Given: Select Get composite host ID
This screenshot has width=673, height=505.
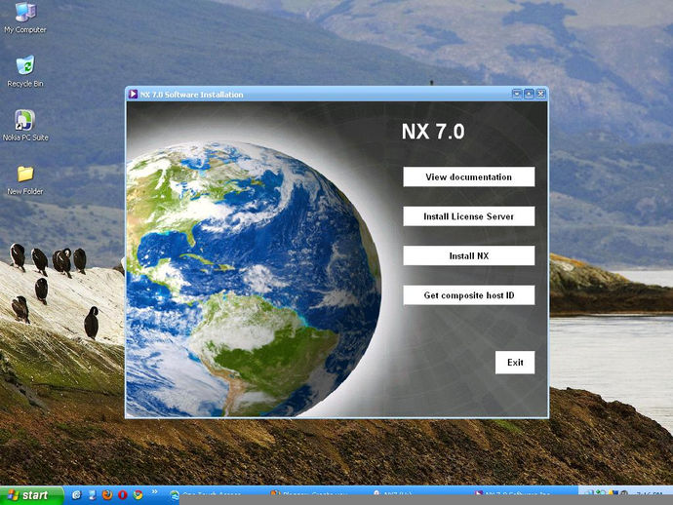Looking at the screenshot, I should point(469,295).
